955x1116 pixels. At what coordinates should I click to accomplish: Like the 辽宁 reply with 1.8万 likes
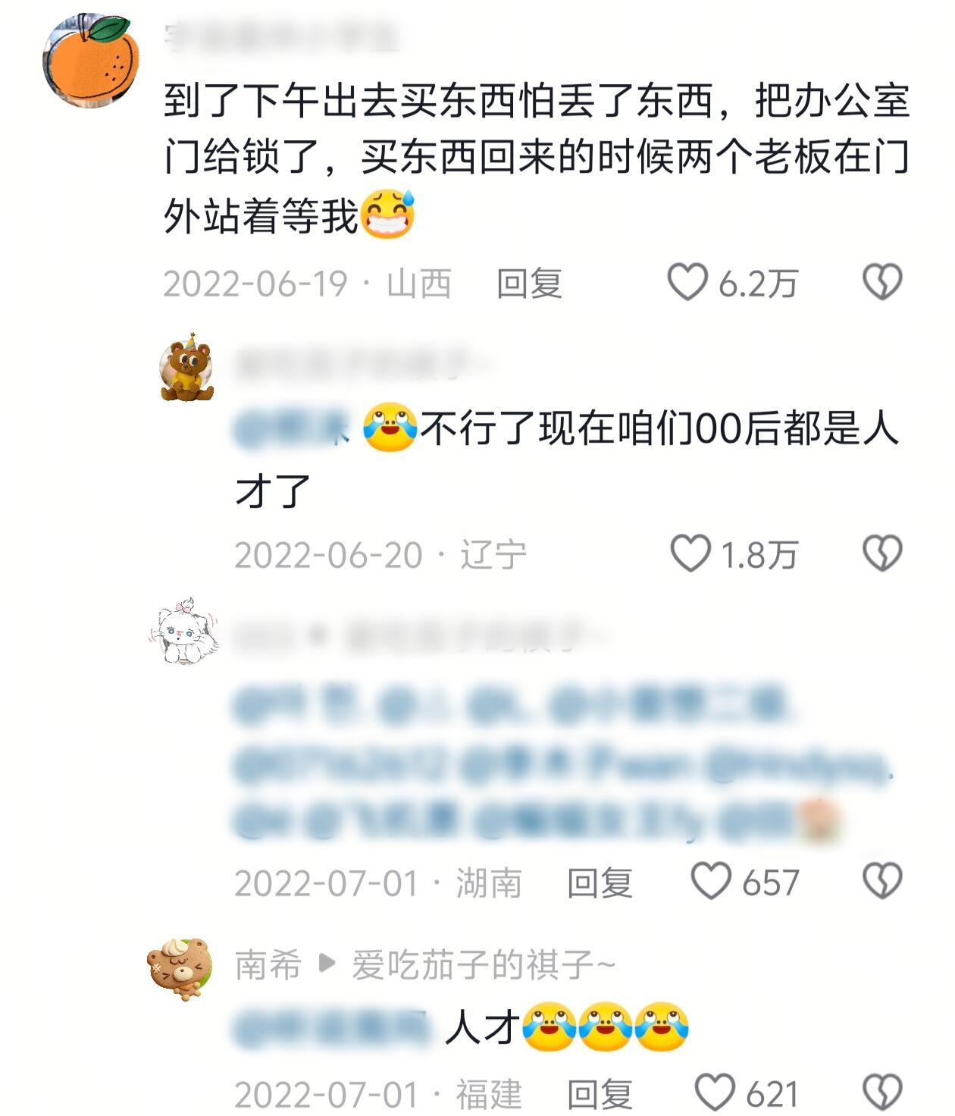pos(690,553)
